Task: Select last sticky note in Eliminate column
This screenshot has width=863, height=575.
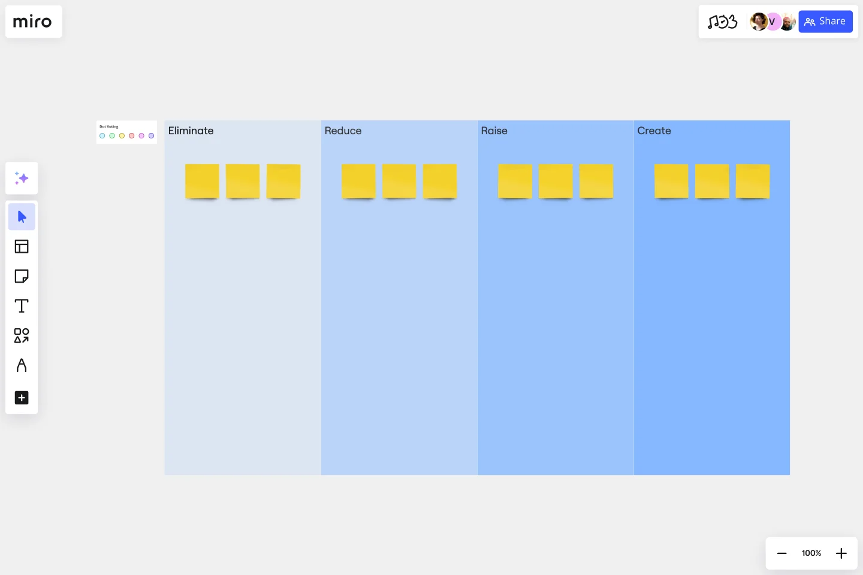Action: click(x=283, y=181)
